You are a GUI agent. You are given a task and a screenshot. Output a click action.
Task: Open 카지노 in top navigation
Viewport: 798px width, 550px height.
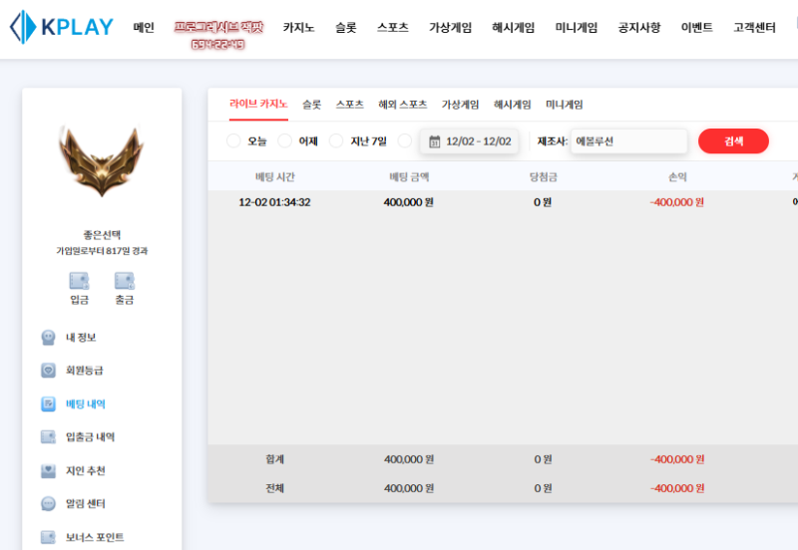[x=298, y=28]
